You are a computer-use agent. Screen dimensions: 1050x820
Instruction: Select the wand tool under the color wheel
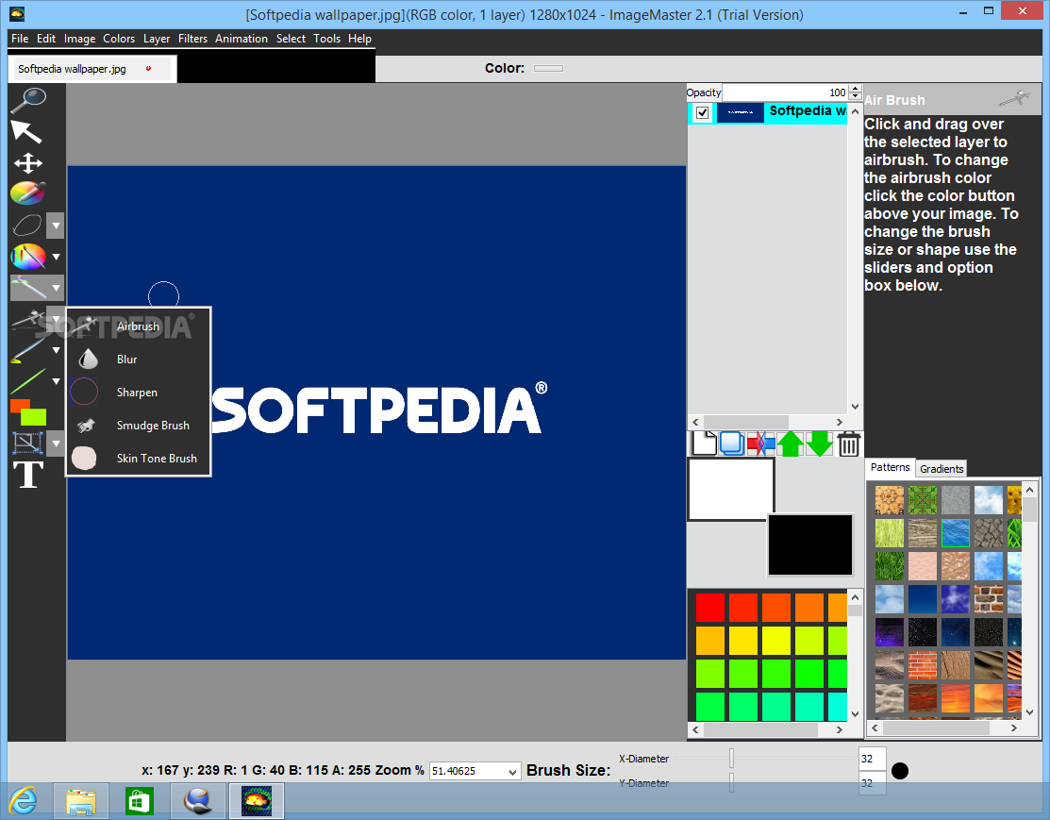tap(28, 288)
